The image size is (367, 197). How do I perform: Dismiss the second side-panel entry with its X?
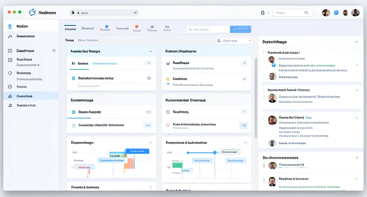[357, 90]
